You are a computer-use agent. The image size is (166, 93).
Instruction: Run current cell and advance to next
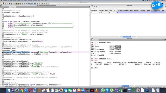pos(18,4)
